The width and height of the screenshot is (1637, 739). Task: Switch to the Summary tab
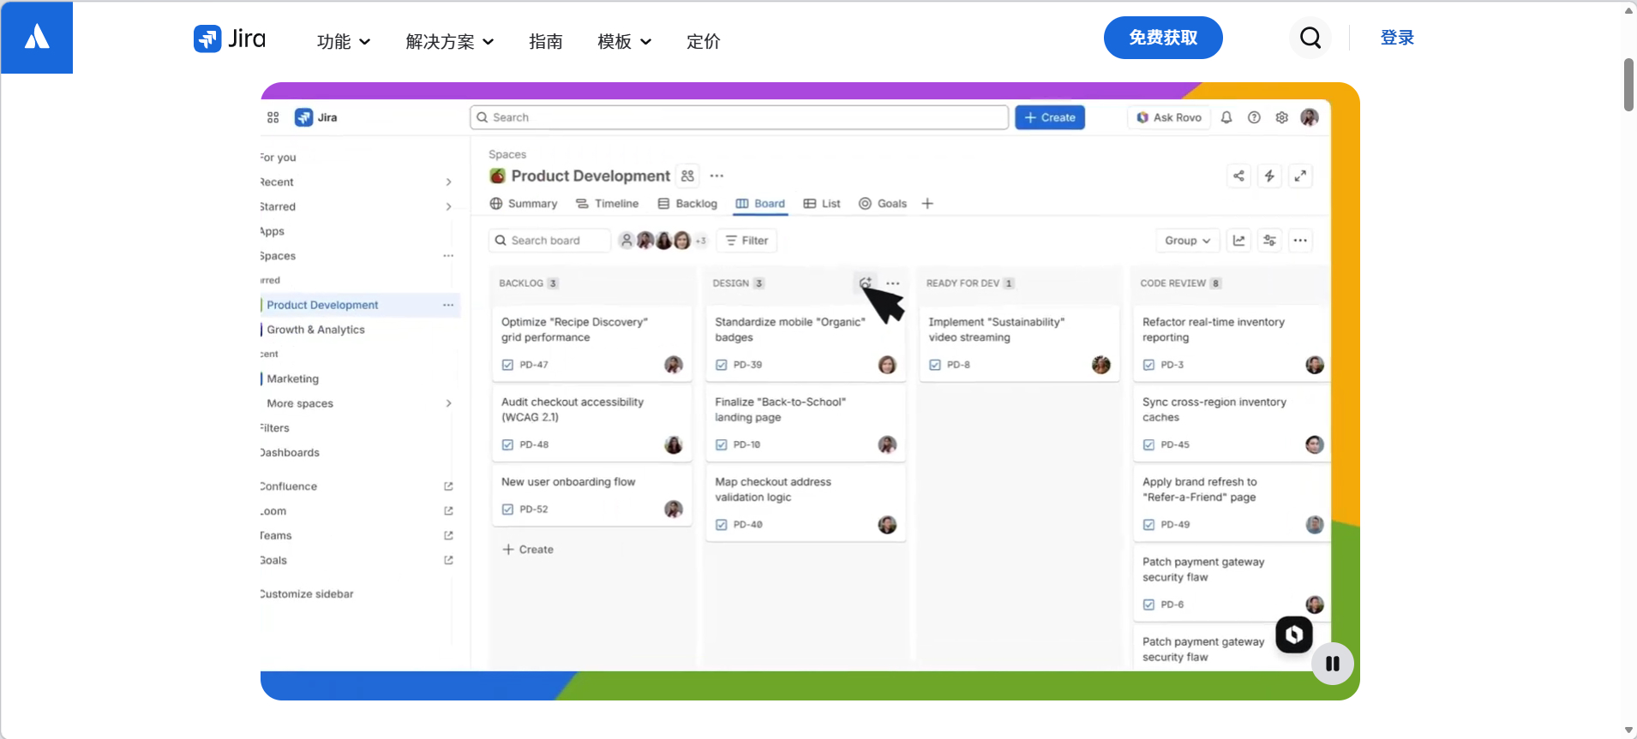tap(524, 204)
